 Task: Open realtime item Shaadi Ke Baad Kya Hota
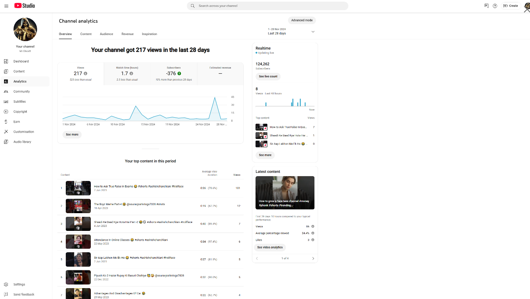click(285, 135)
